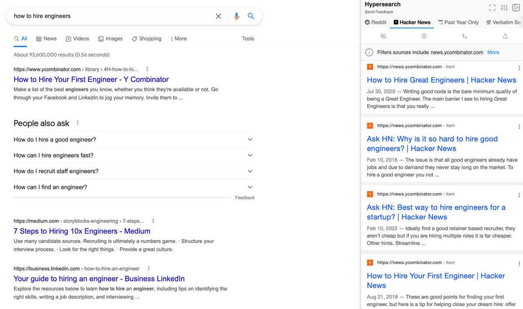The width and height of the screenshot is (523, 309).
Task: Click the business.linkedin.com URL breadcrumb
Action: click(77, 269)
